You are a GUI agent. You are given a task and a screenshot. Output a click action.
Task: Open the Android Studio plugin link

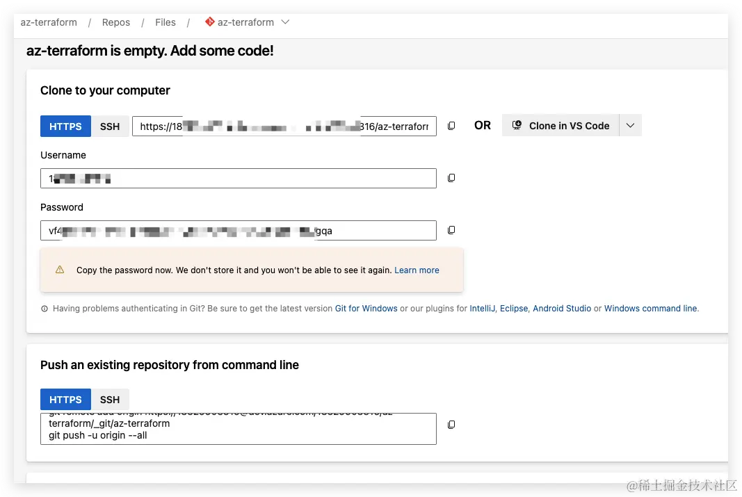click(x=562, y=309)
